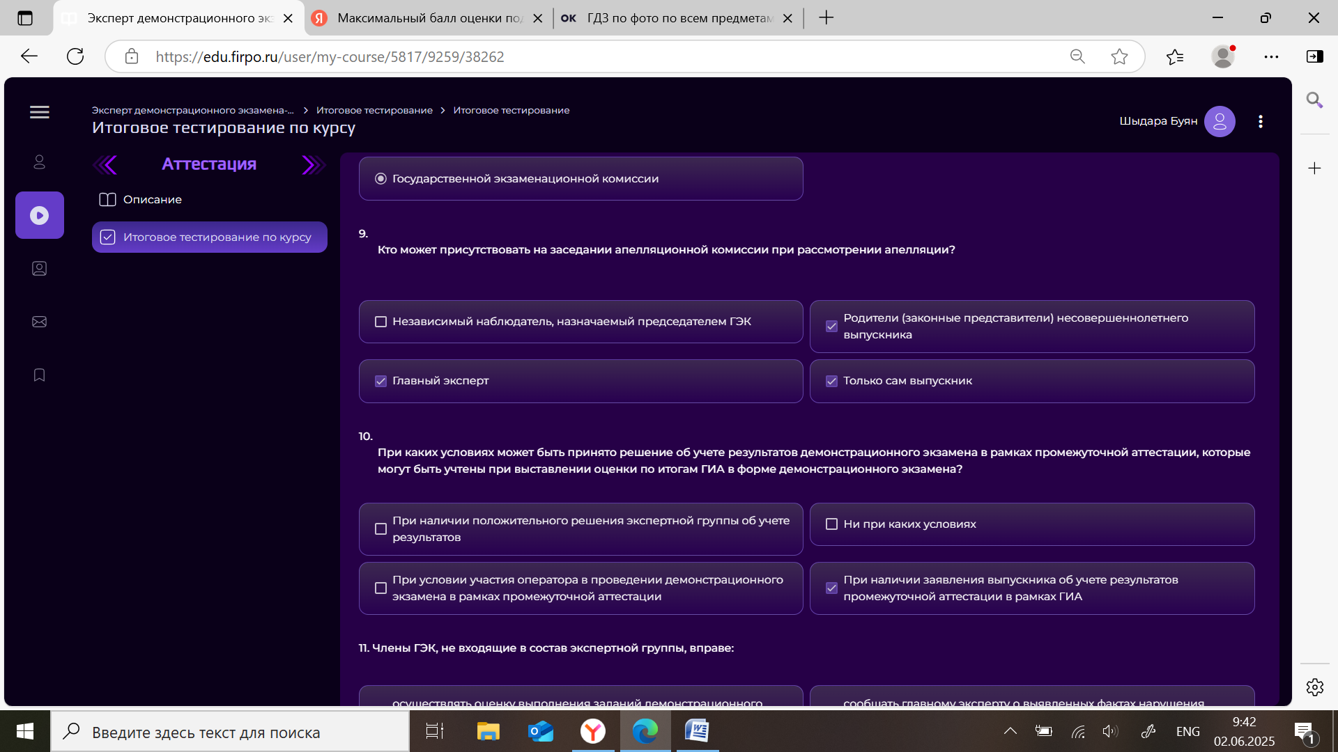This screenshot has width=1338, height=752.
Task: Click the user avatar next to Шыдара Буян
Action: (1220, 121)
